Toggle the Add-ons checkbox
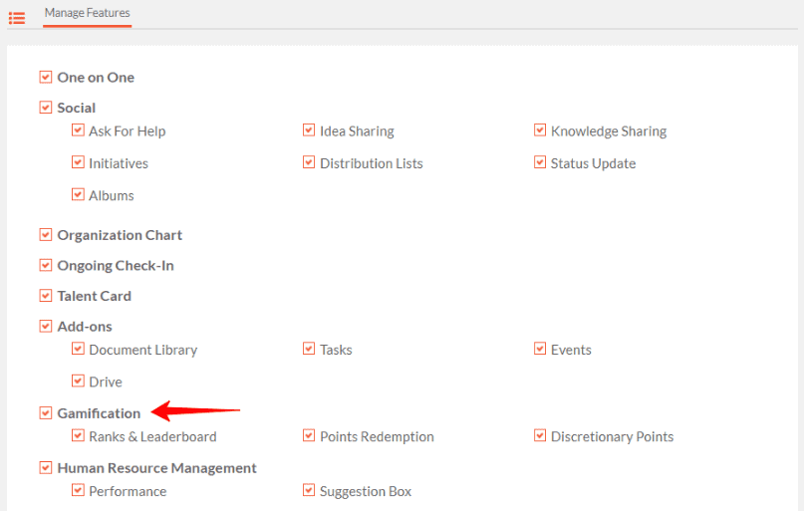This screenshot has height=511, width=804. (x=46, y=326)
